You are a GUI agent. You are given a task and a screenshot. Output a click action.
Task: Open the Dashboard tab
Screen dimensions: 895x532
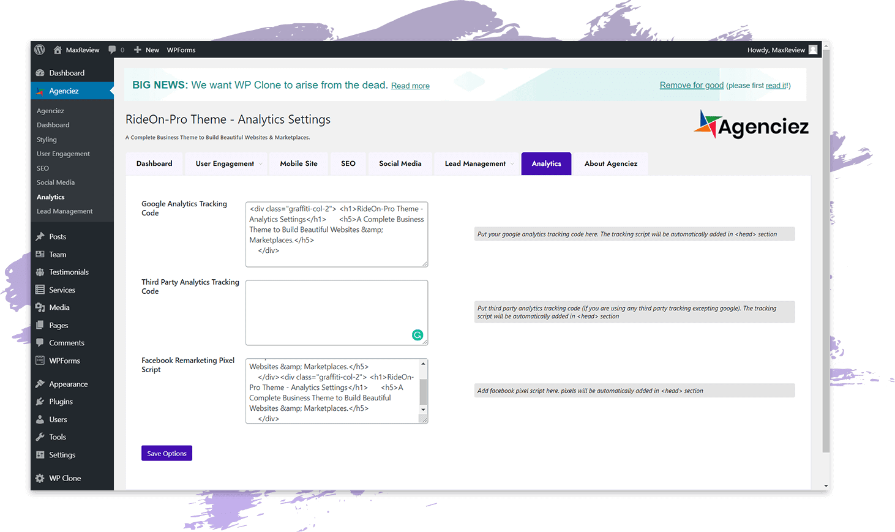tap(154, 163)
